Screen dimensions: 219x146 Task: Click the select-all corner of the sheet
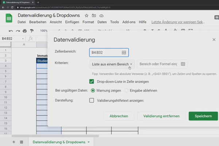click(5, 45)
